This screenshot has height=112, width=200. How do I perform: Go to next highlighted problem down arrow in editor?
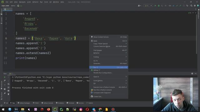pos(196,13)
